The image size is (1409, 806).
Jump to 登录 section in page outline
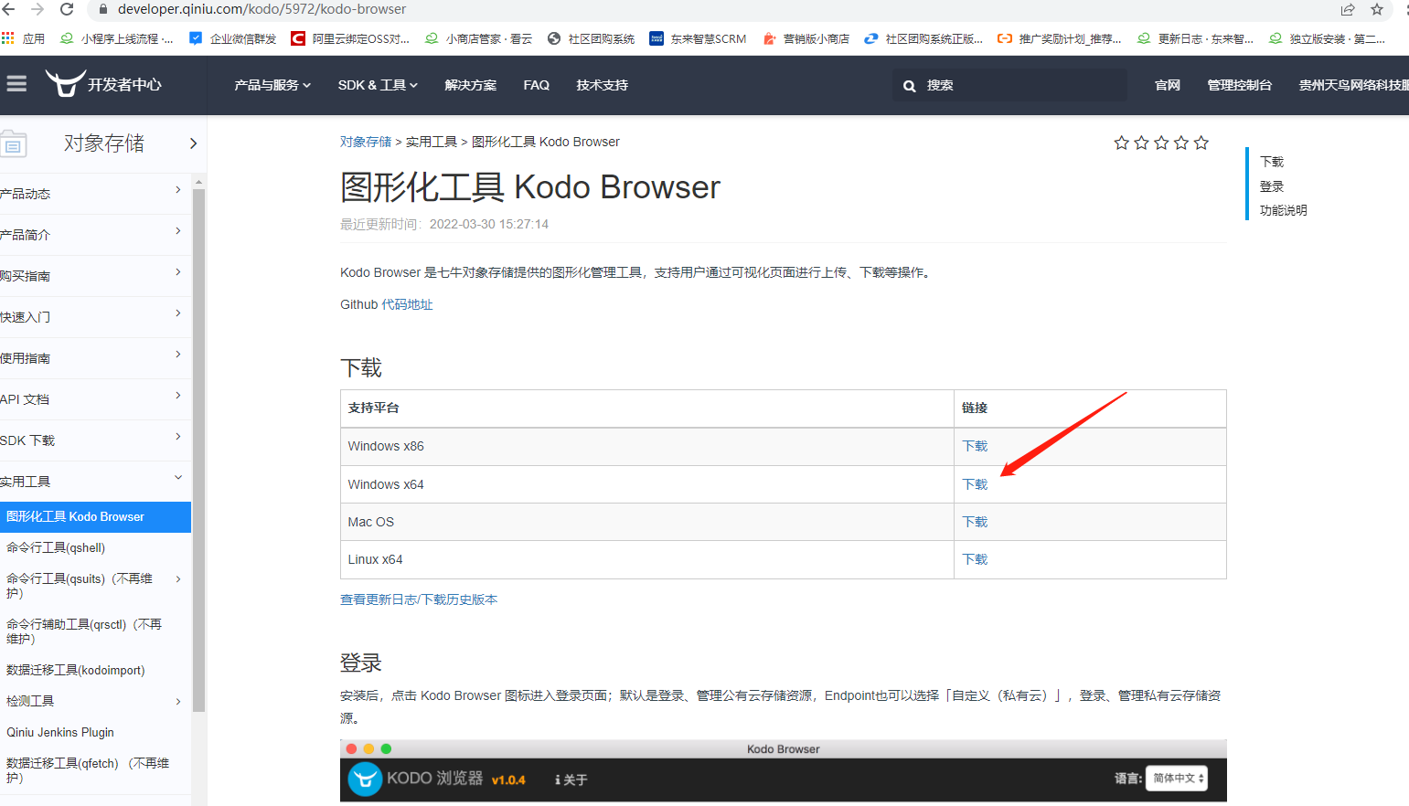click(x=1272, y=186)
